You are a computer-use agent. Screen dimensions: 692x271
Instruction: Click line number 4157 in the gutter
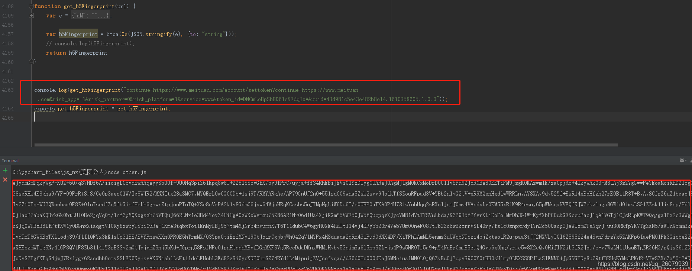[8, 34]
